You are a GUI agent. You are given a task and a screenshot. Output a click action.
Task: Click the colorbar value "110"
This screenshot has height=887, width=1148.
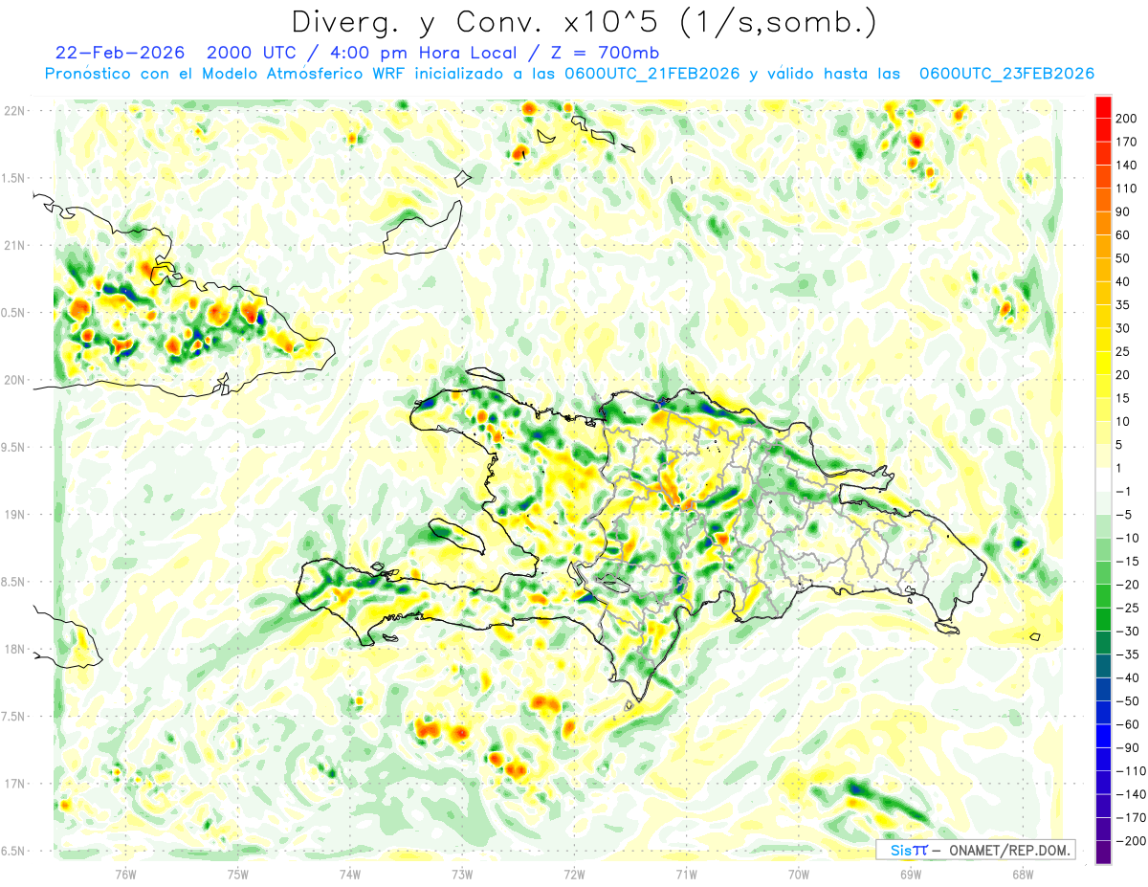click(1128, 188)
